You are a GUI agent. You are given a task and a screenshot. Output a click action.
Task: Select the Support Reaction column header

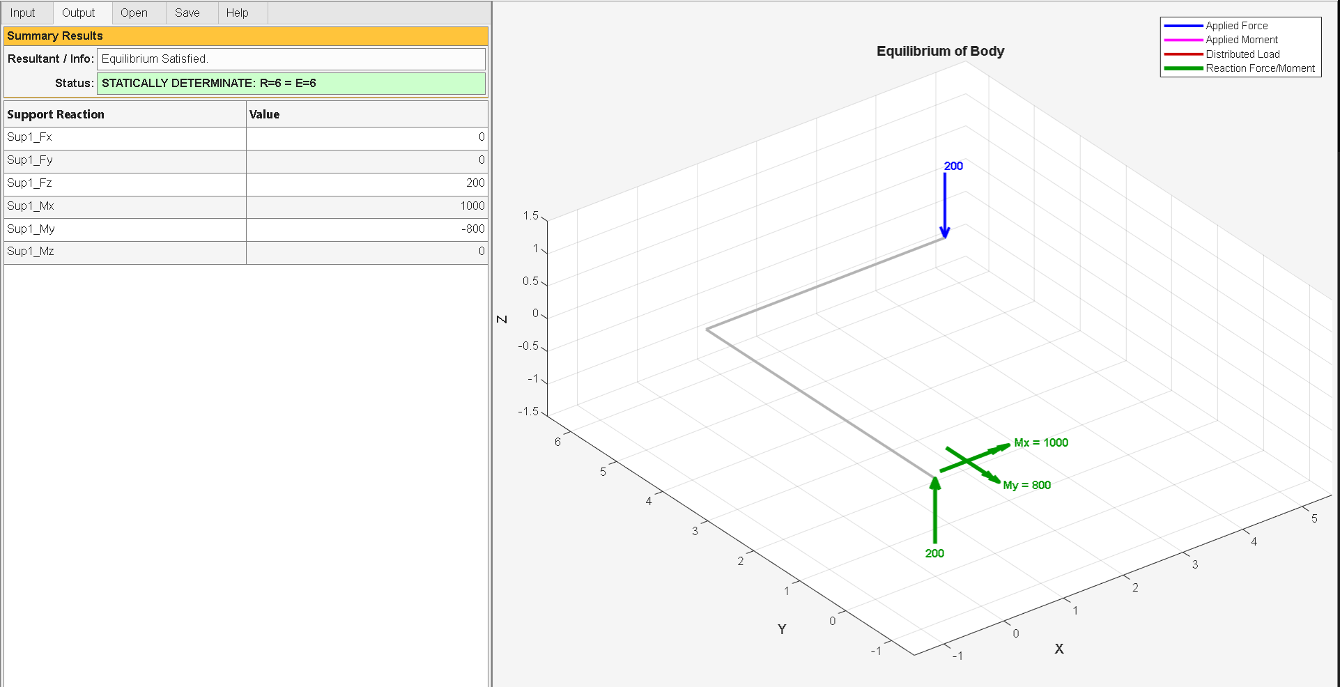[125, 114]
